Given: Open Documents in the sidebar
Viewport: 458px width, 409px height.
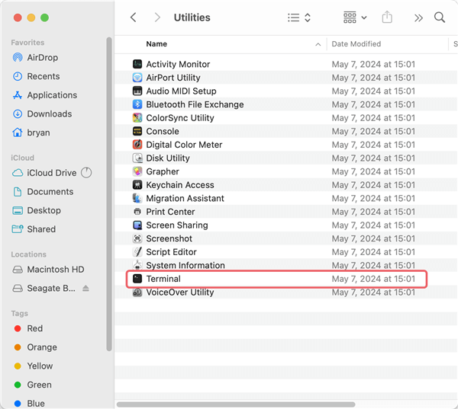Looking at the screenshot, I should coord(44,191).
